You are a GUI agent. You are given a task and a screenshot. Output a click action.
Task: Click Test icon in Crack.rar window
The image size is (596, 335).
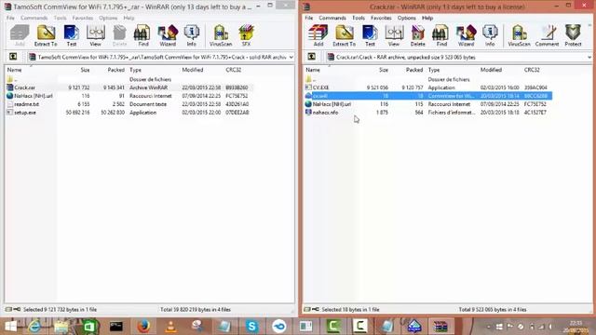(370, 35)
